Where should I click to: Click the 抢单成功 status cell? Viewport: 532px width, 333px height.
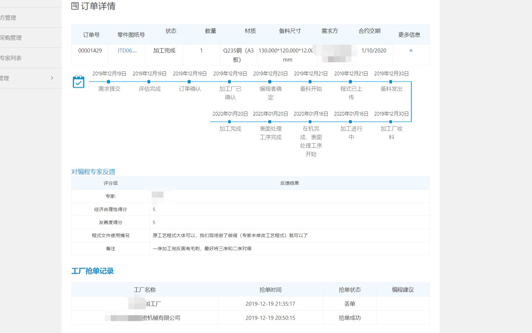[350, 318]
